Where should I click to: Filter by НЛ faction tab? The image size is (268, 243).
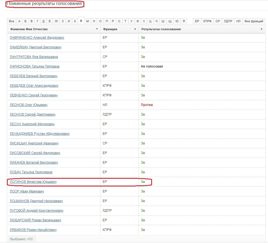click(x=238, y=21)
